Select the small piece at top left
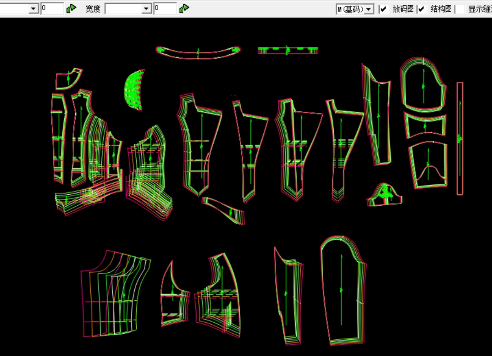This screenshot has width=492, height=356. pyautogui.click(x=68, y=78)
